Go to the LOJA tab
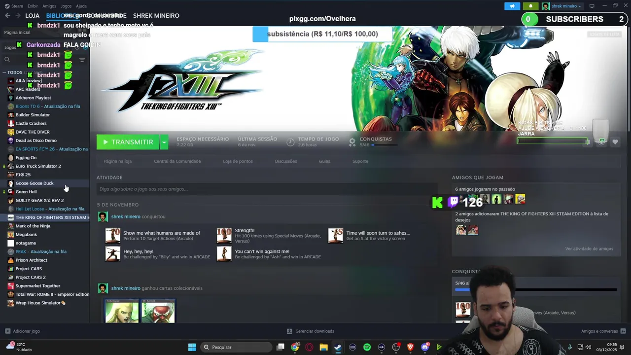 pyautogui.click(x=32, y=16)
